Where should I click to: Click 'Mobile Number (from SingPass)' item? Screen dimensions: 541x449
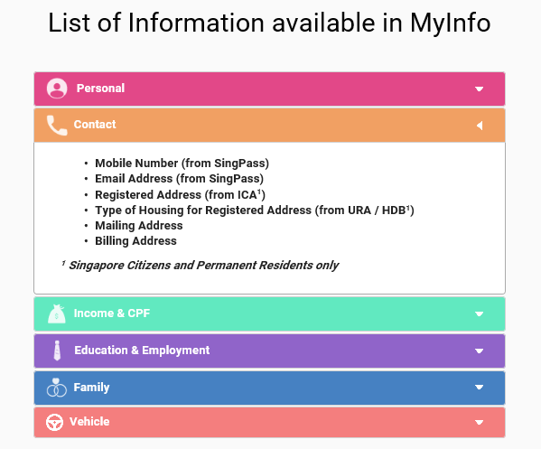coord(182,163)
